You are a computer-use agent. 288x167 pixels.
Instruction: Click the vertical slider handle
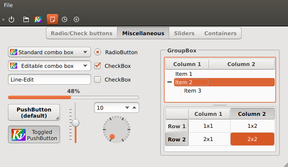click(x=76, y=123)
